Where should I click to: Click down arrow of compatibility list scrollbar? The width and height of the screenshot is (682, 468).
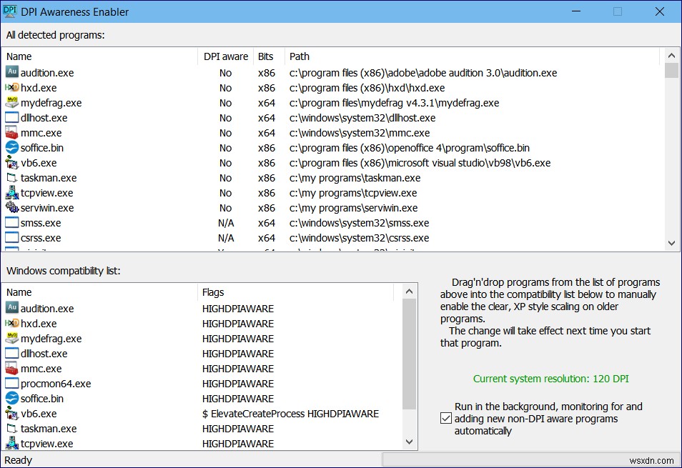pyautogui.click(x=410, y=442)
